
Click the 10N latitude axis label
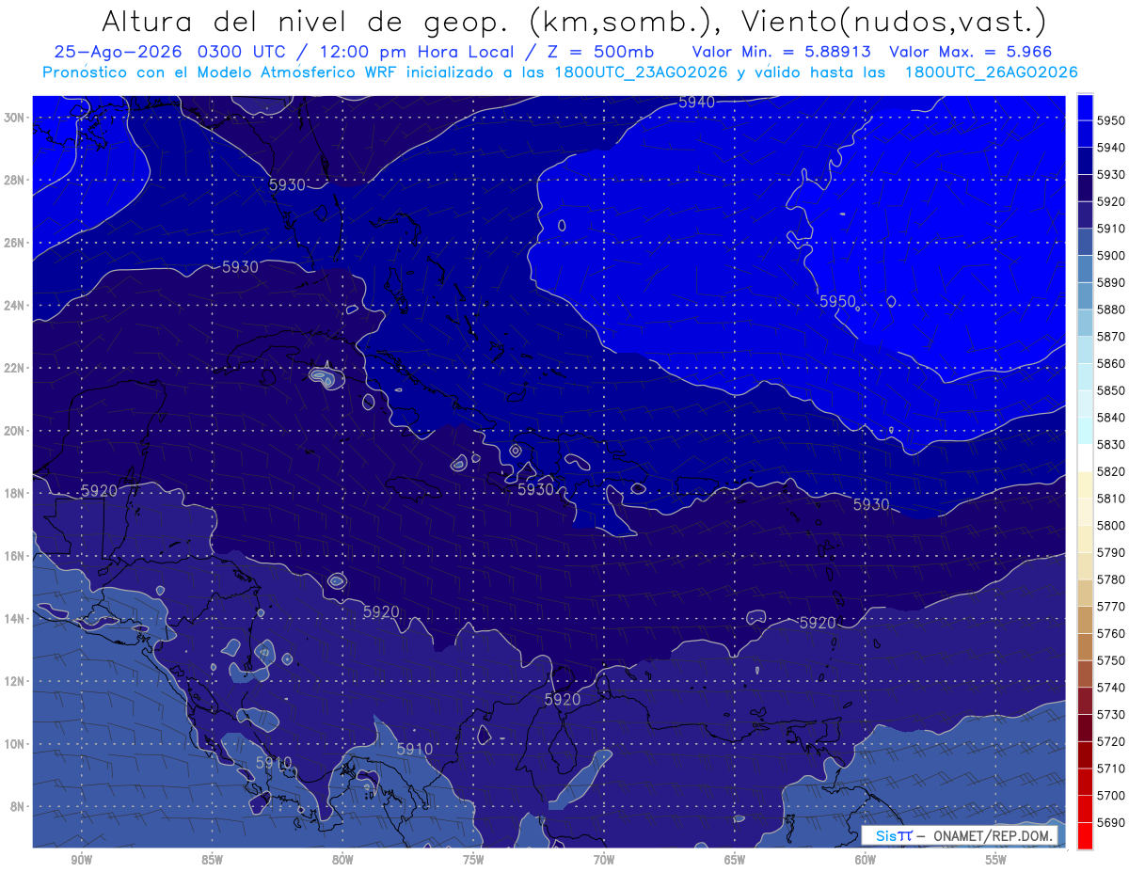16,743
